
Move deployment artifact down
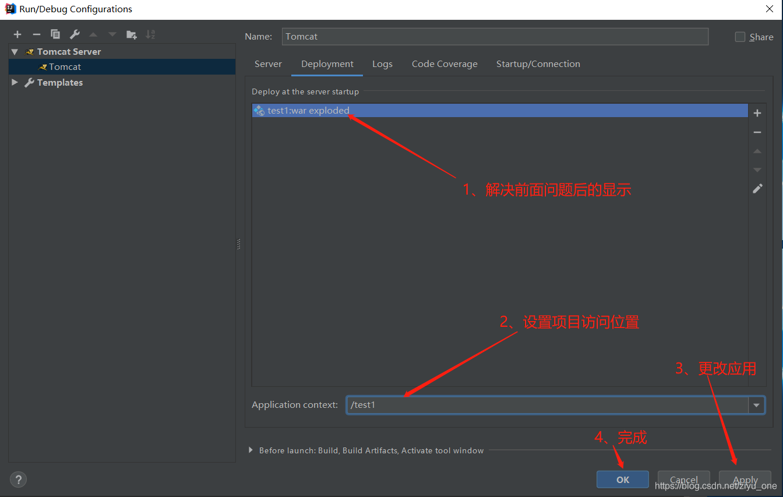pyautogui.click(x=757, y=170)
